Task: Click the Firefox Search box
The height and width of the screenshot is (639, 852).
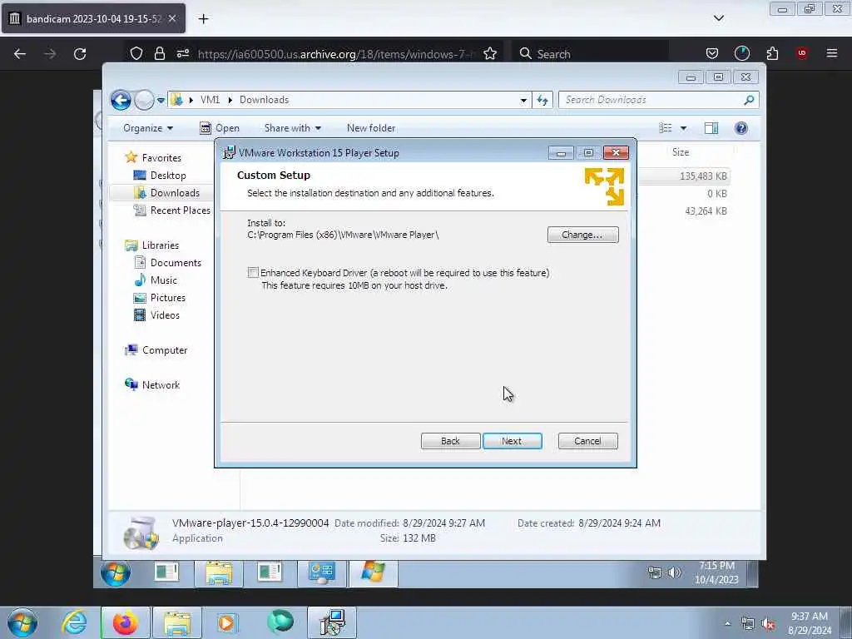Action: point(590,54)
